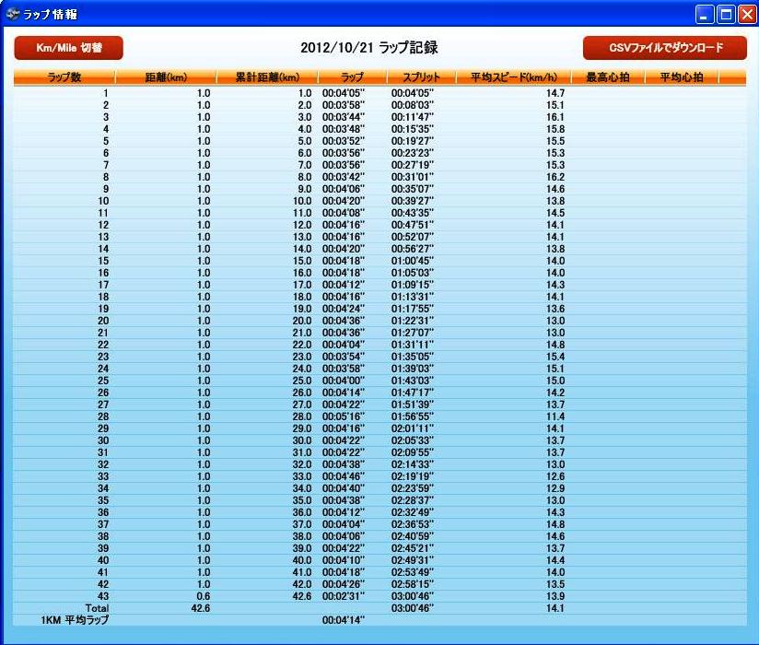Image resolution: width=759 pixels, height=645 pixels.
Task: Click the Km/Mile 切替 button
Action: coord(69,48)
